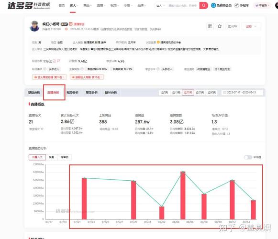Viewport: 278px width, 239px height.
Task: Click the search keyword input field
Action: pos(183,6)
